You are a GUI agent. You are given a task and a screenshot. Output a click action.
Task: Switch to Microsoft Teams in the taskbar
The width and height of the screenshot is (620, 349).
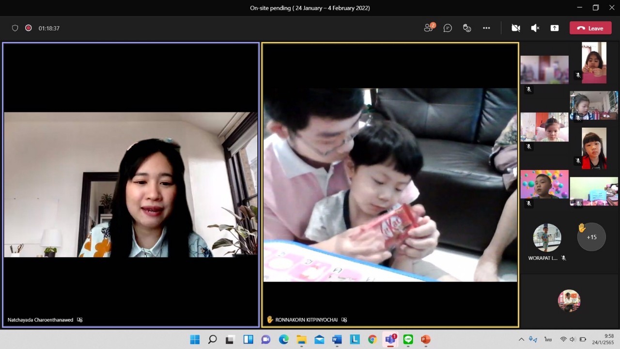[390, 339]
